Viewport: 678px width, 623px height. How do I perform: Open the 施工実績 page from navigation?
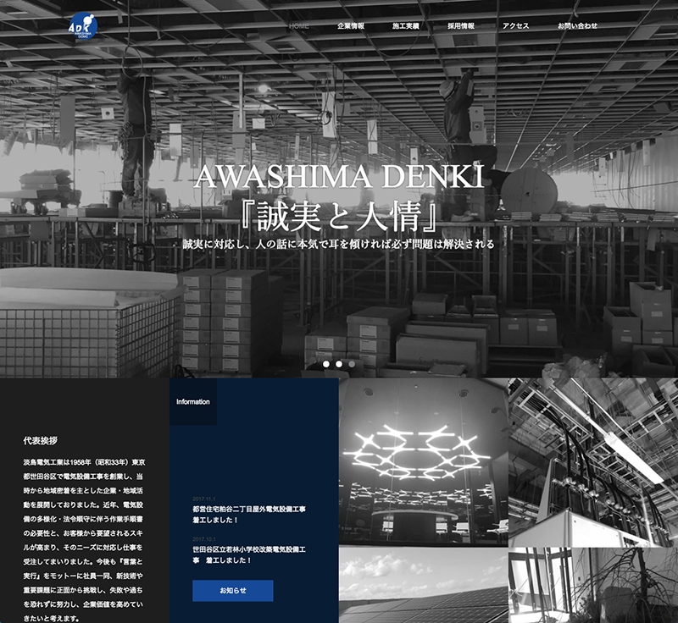[405, 26]
